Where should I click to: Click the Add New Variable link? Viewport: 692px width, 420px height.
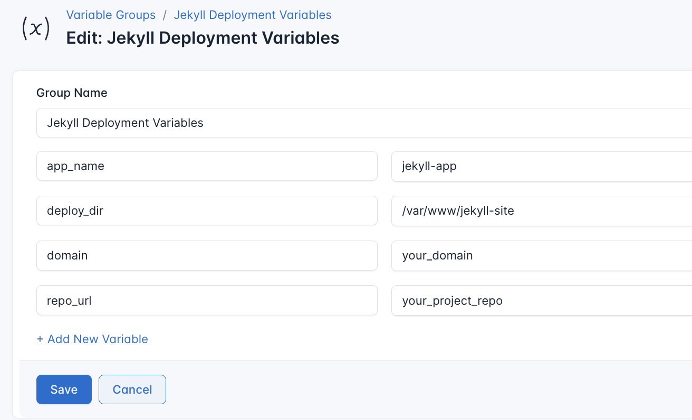click(92, 339)
